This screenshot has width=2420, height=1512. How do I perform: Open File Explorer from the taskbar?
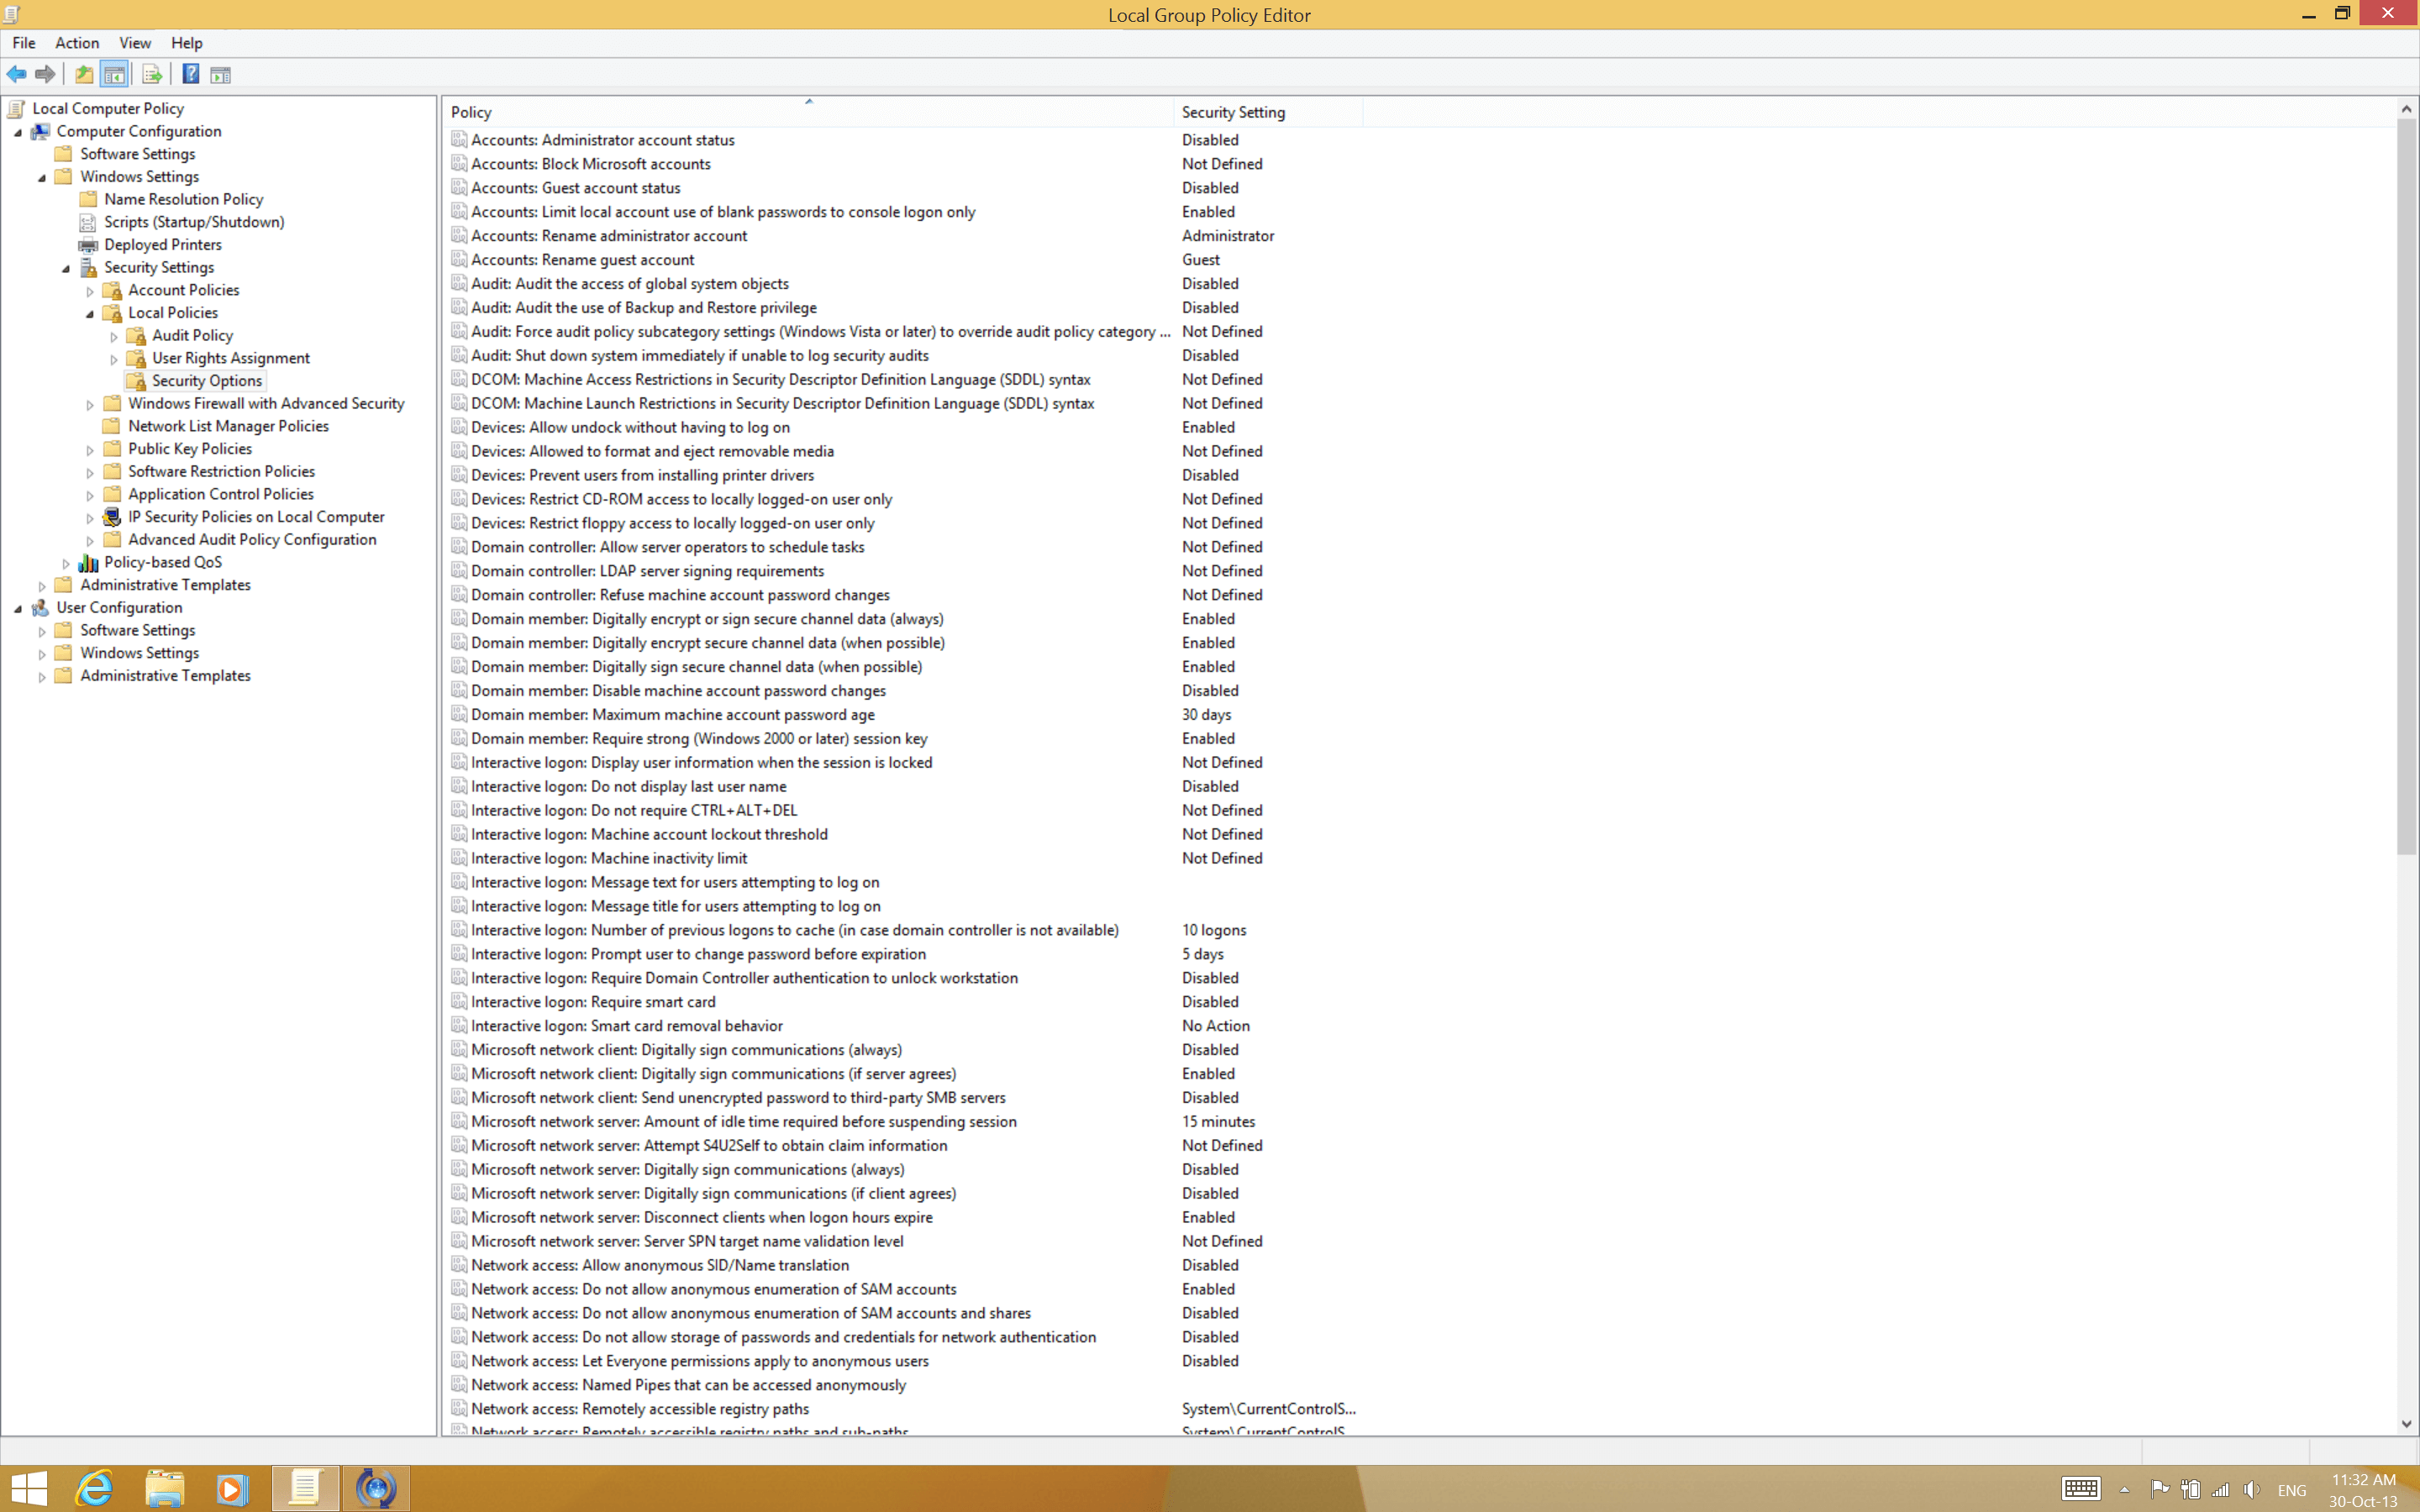[x=165, y=1489]
